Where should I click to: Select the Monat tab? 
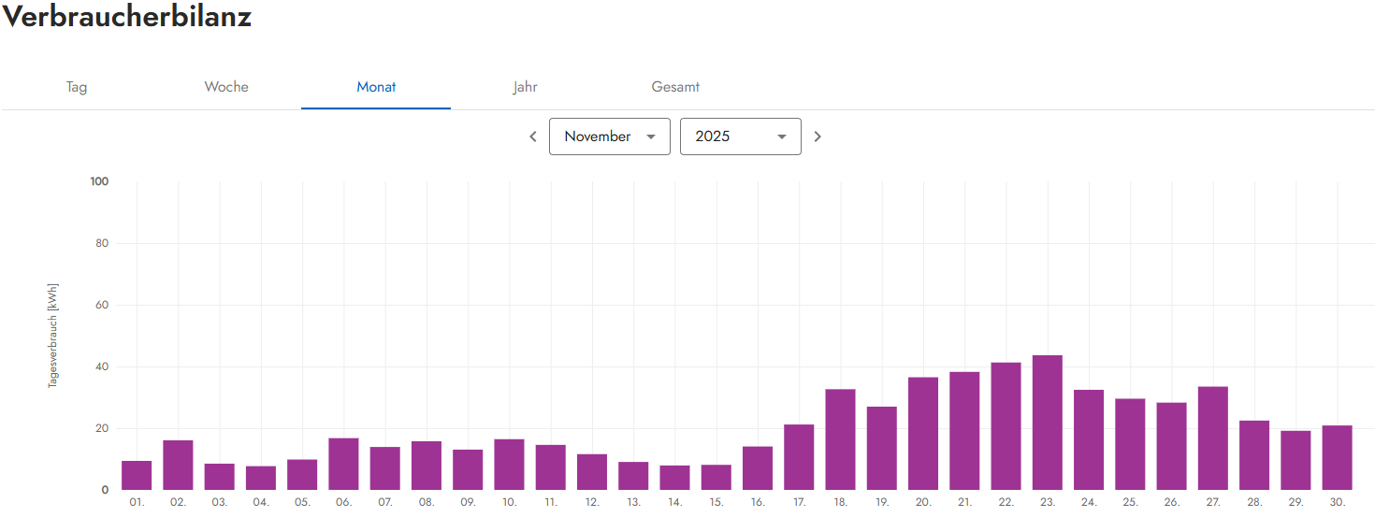(376, 87)
